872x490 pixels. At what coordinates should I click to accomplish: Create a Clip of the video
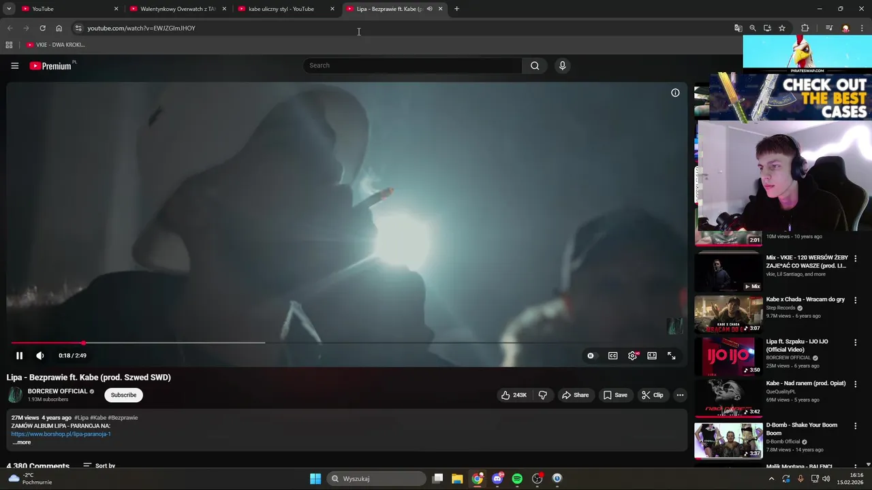click(653, 395)
